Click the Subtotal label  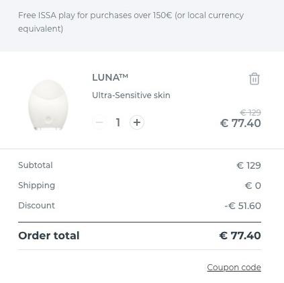point(36,165)
